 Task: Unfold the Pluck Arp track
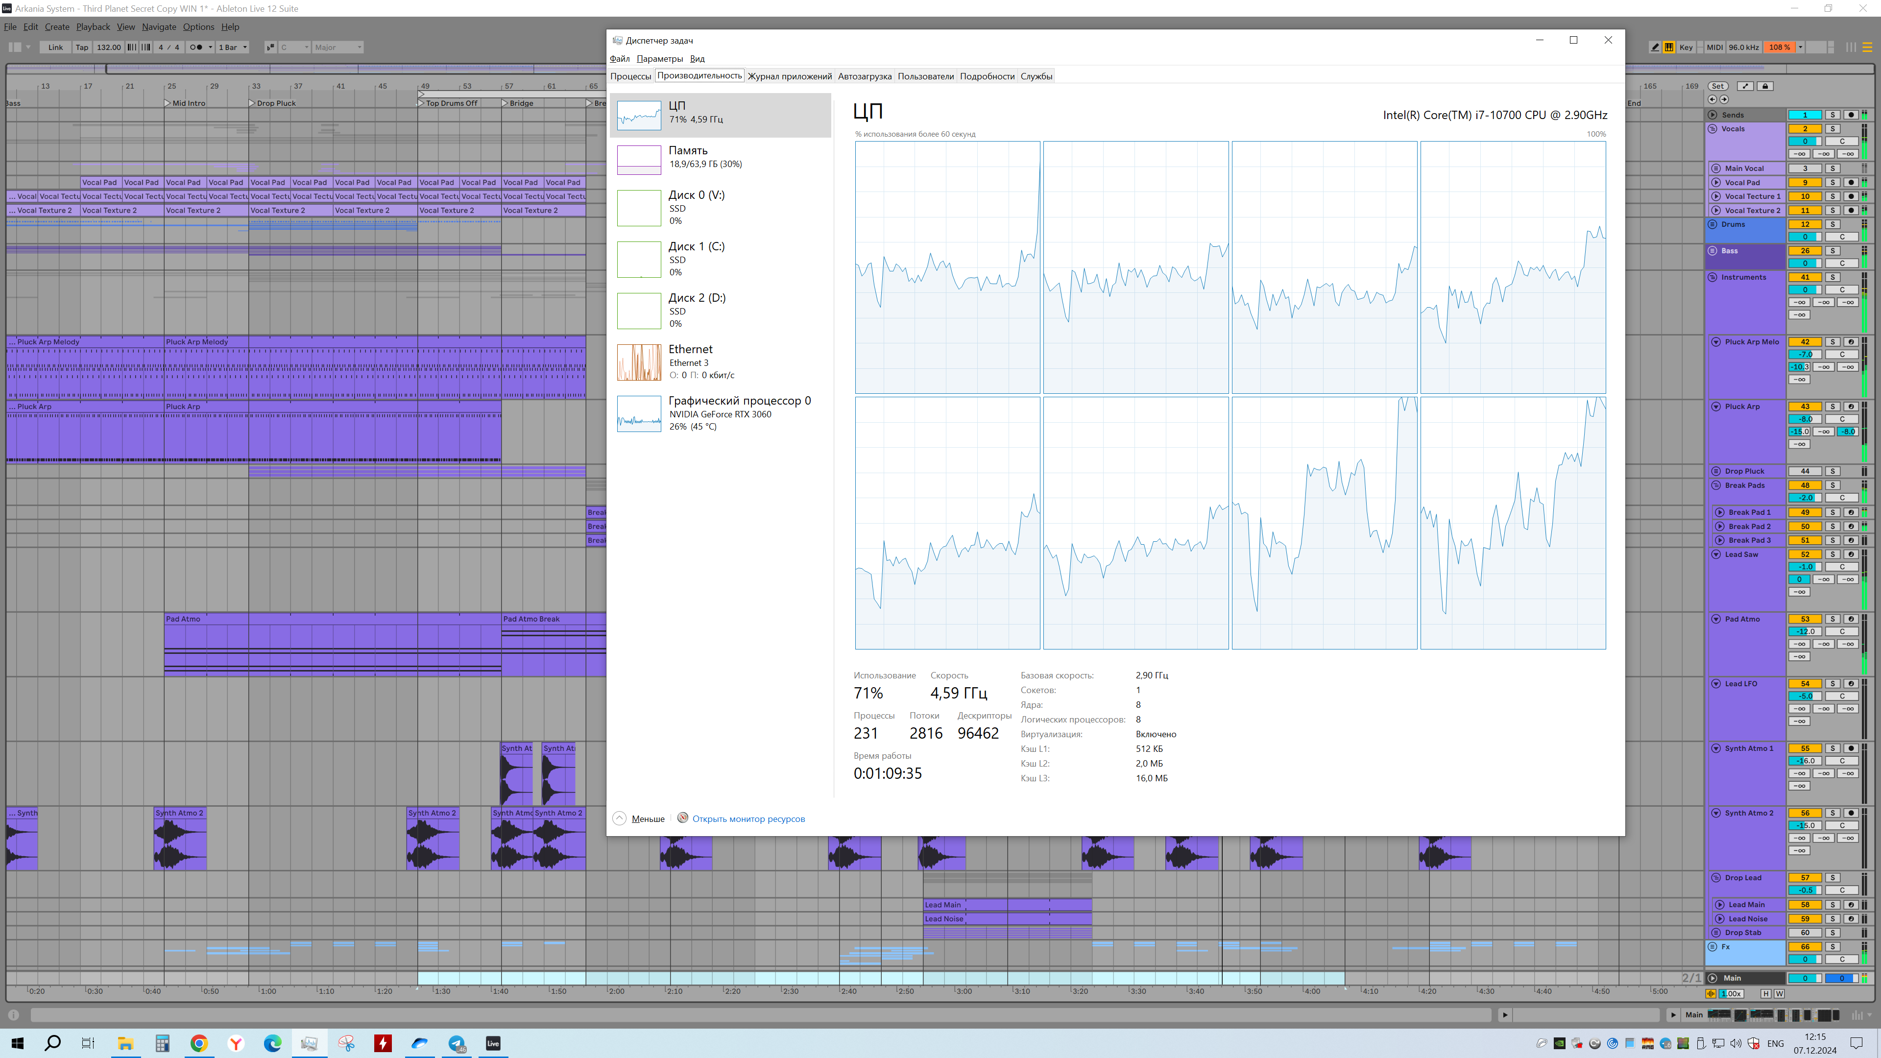(x=1716, y=407)
